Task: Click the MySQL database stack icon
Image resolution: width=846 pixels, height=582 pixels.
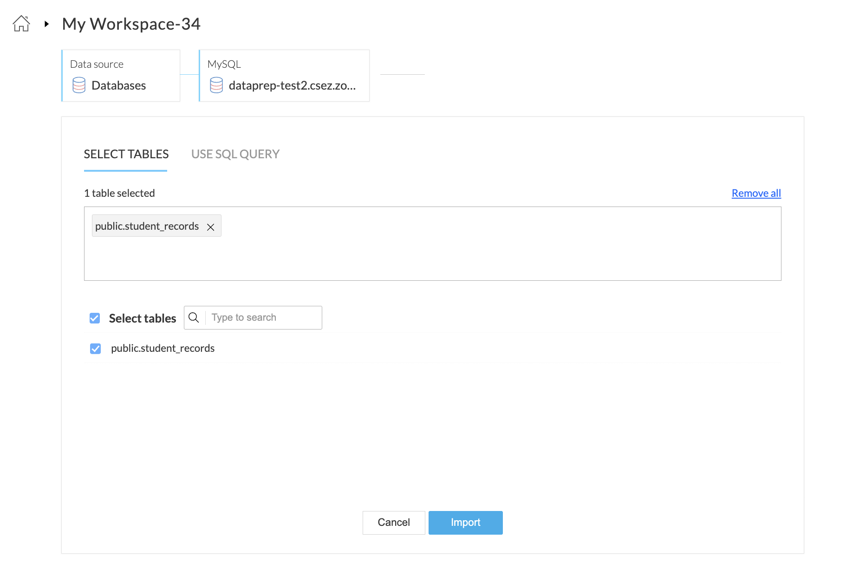Action: tap(216, 85)
